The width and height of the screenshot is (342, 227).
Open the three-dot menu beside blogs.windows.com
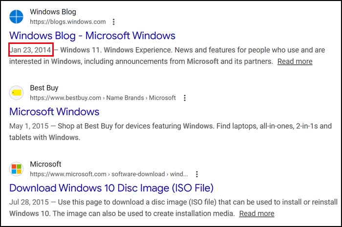click(114, 22)
